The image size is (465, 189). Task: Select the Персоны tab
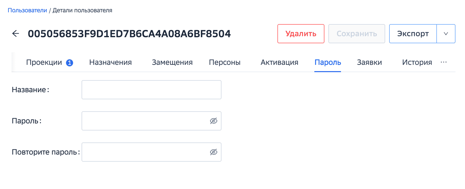point(225,62)
